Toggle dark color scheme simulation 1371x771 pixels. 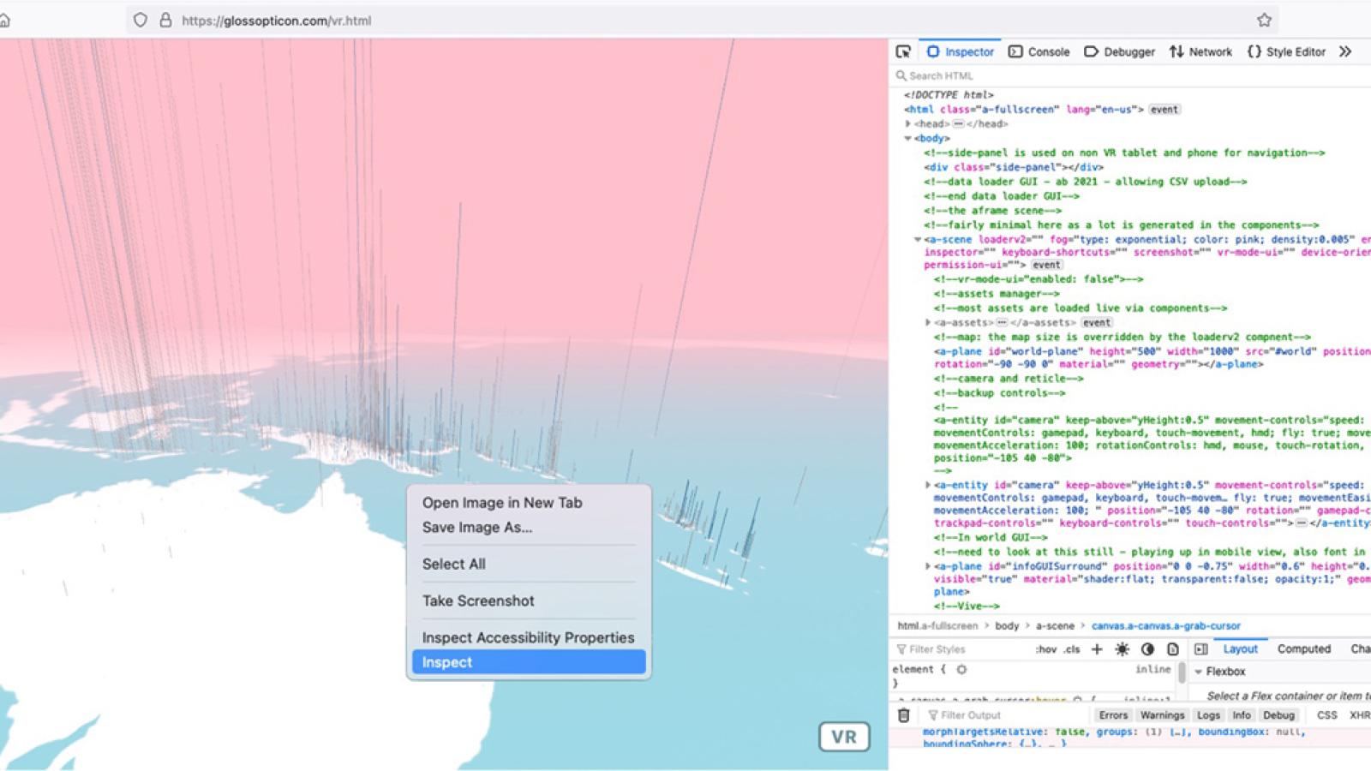1148,649
